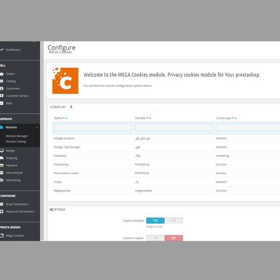Open Module Manager submenu item
The image size is (280, 280).
17,136
